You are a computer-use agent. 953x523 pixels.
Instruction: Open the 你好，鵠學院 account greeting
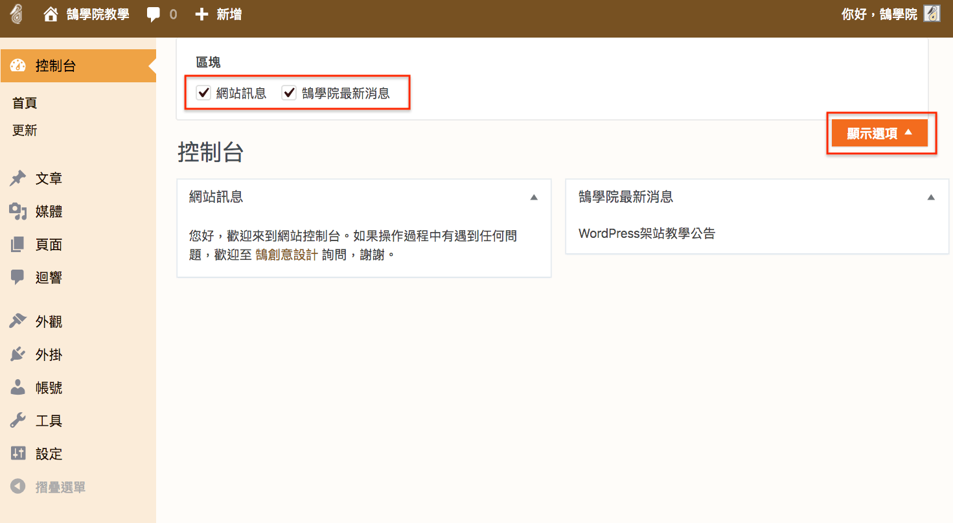[x=879, y=14]
